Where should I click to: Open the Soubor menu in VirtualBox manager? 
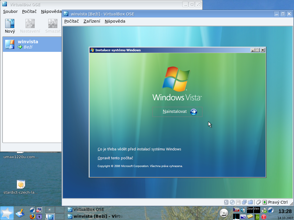tap(10, 11)
